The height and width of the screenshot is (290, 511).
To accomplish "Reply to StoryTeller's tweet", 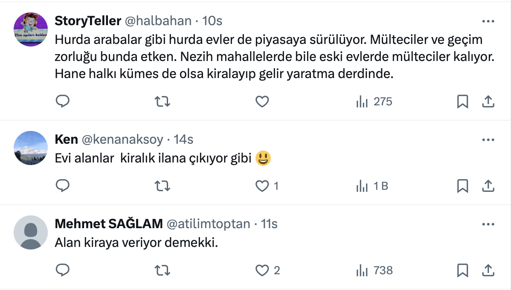I will [x=63, y=101].
